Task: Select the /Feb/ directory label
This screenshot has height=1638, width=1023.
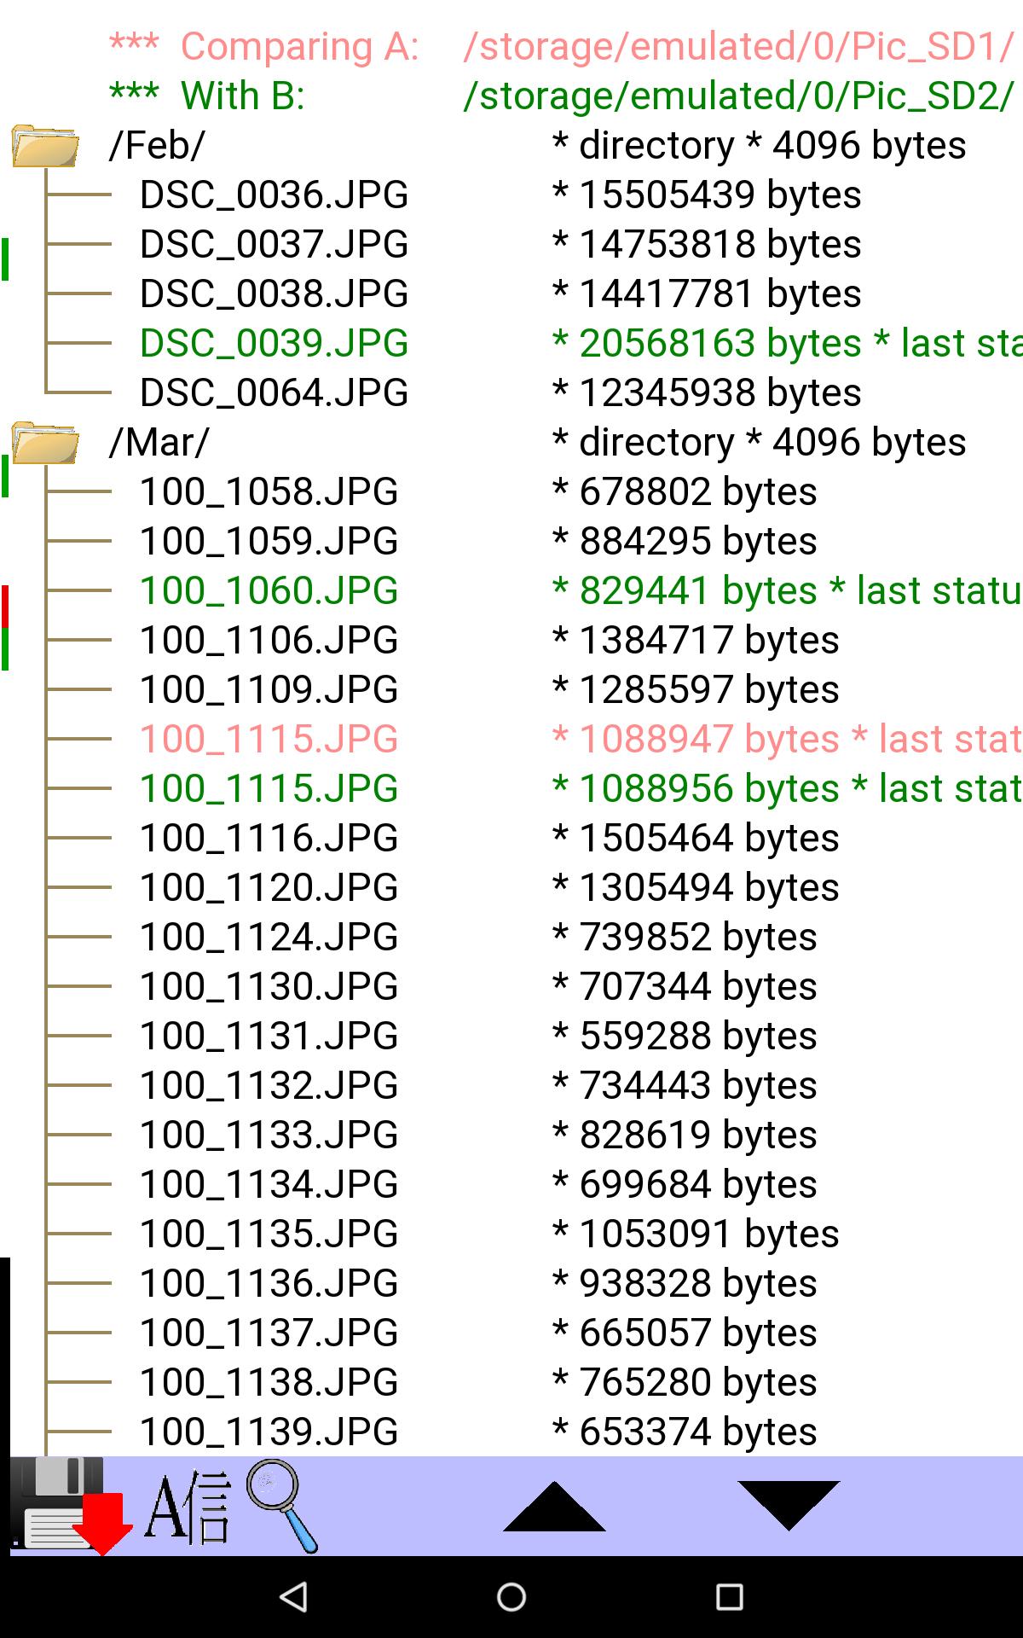Action: coord(158,146)
